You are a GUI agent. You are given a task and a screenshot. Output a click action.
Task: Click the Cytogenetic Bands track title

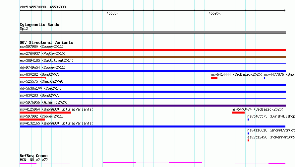click(x=39, y=25)
